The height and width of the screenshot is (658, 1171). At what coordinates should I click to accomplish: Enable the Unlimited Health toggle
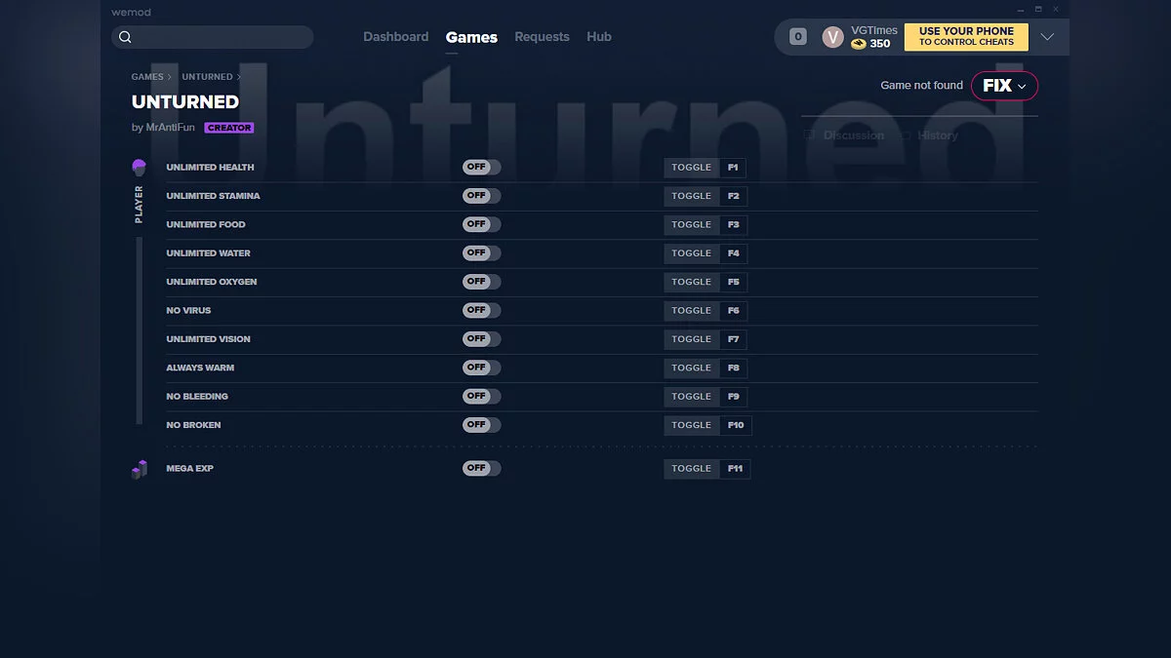[481, 168]
